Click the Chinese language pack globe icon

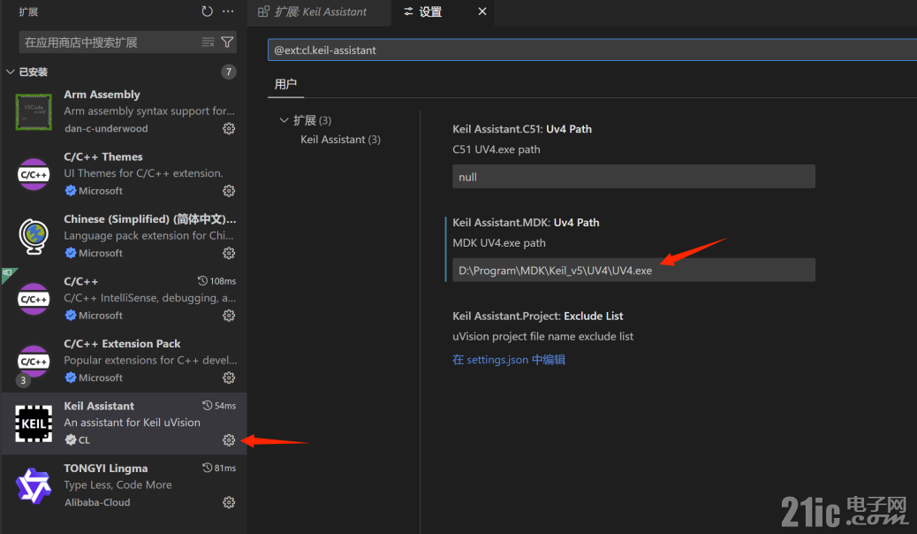pyautogui.click(x=33, y=236)
